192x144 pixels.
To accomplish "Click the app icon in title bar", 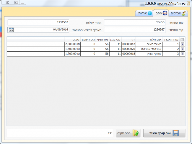I will 188,4.
